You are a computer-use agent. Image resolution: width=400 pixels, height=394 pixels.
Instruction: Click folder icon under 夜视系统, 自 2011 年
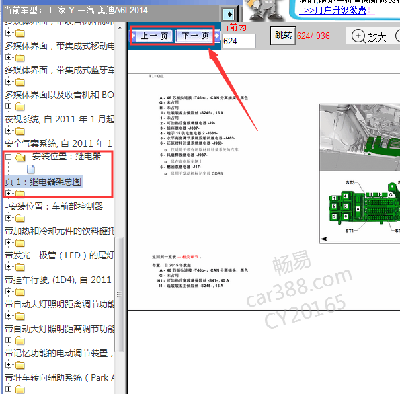(x=20, y=131)
